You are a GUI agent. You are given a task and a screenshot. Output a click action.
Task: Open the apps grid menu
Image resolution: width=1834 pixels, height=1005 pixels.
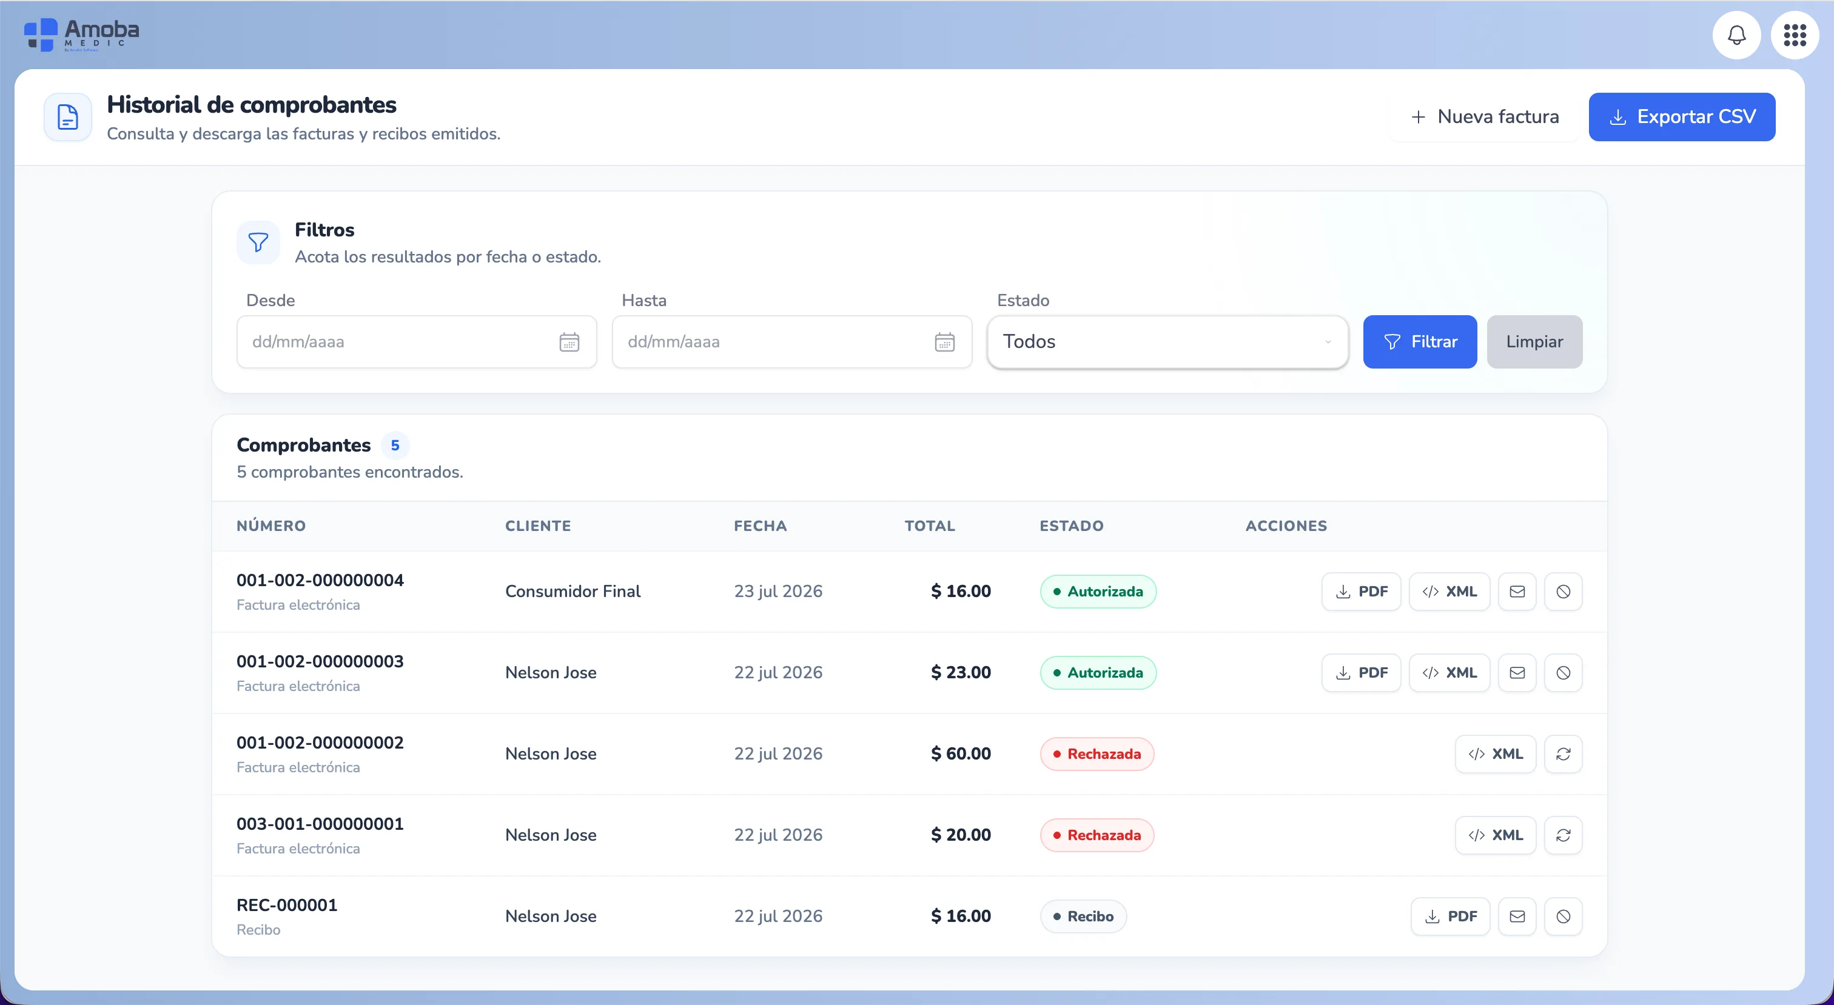(x=1795, y=35)
